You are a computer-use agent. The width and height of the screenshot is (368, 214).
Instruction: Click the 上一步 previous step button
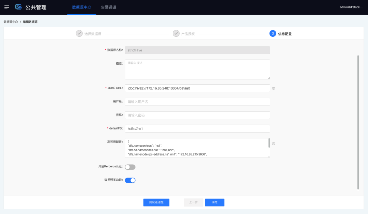pyautogui.click(x=193, y=202)
